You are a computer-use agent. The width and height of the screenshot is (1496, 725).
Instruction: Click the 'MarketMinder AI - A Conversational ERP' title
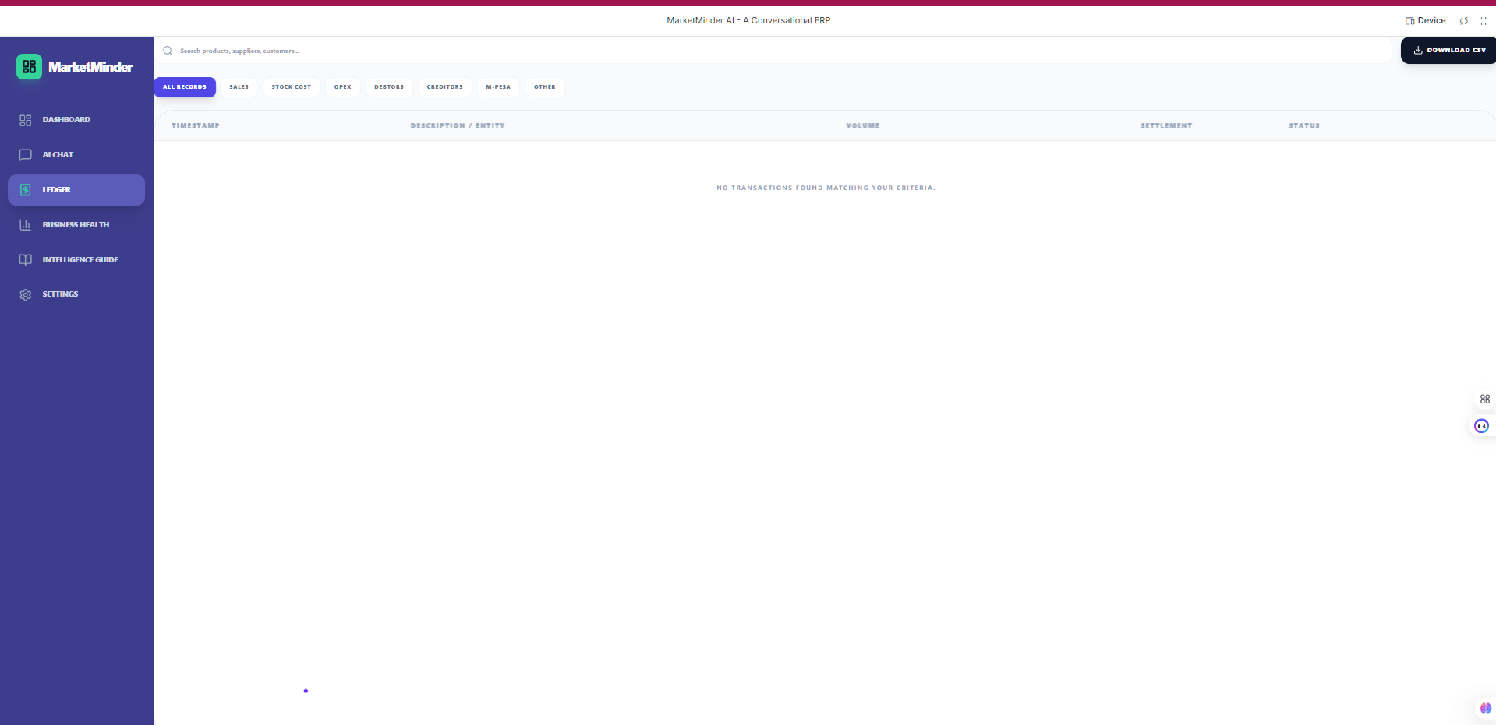[x=748, y=20]
